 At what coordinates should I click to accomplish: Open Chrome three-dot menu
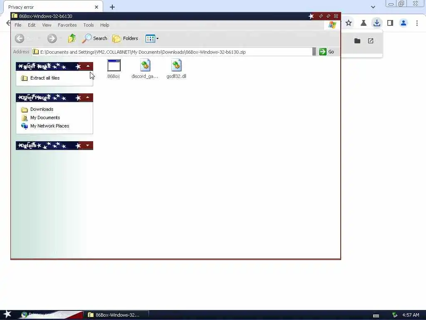tap(417, 23)
